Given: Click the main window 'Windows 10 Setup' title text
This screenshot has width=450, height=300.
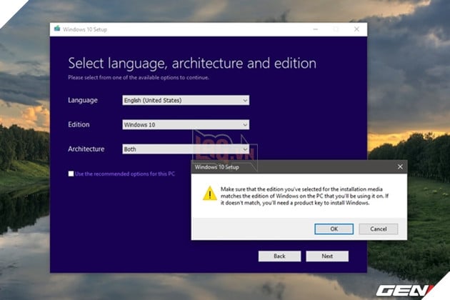Looking at the screenshot, I should pos(85,29).
